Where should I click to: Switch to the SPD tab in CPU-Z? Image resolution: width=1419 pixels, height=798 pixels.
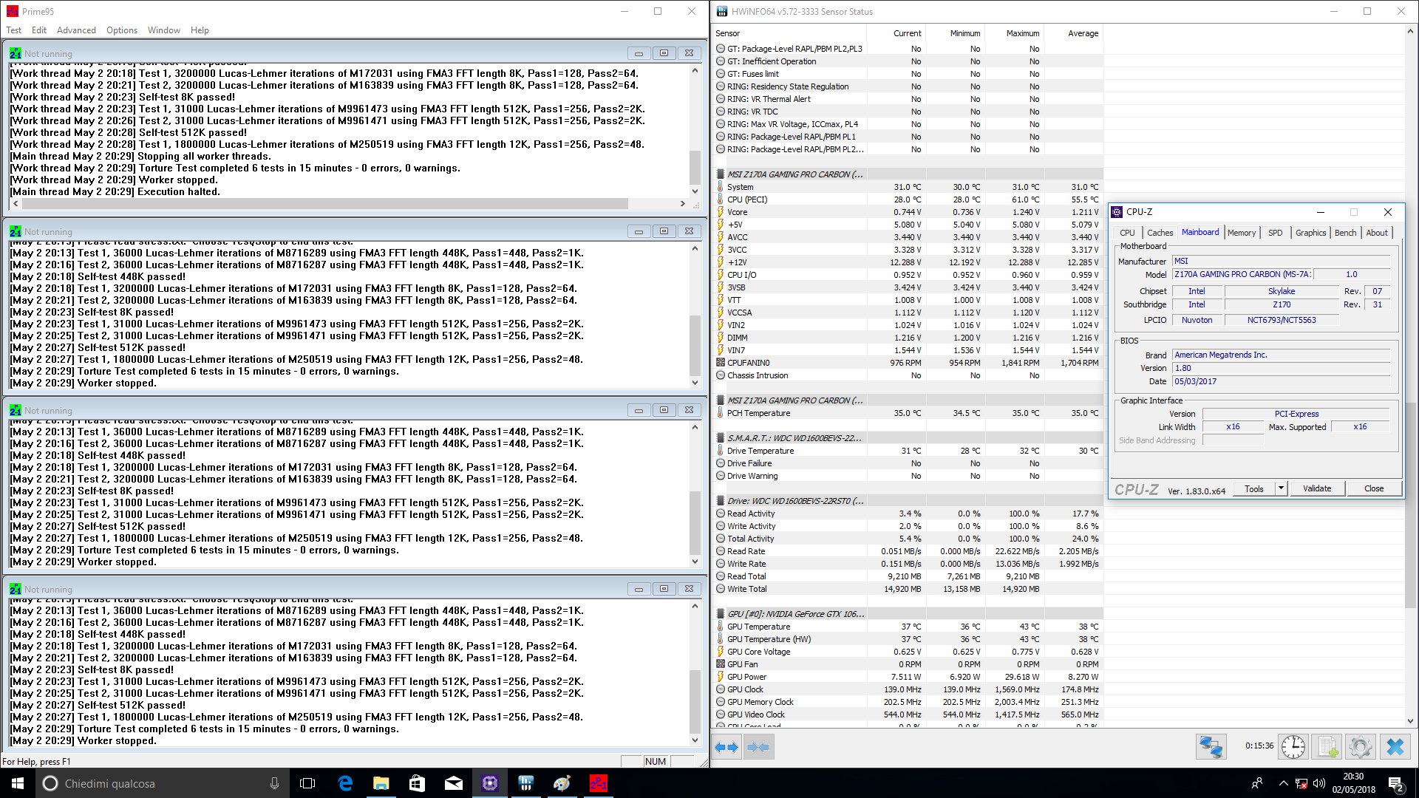(1276, 233)
